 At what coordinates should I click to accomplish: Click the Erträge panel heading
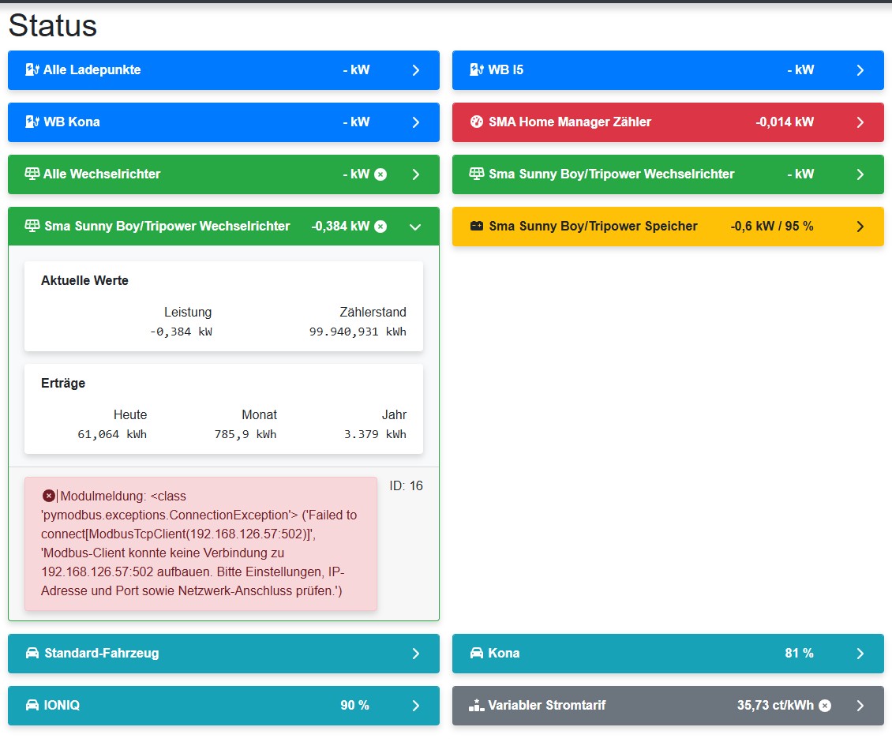63,384
